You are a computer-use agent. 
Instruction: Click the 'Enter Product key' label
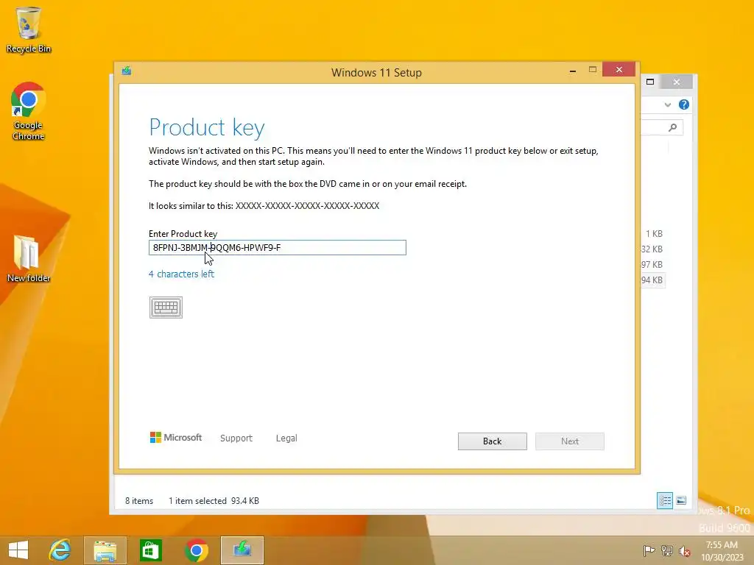[183, 234]
